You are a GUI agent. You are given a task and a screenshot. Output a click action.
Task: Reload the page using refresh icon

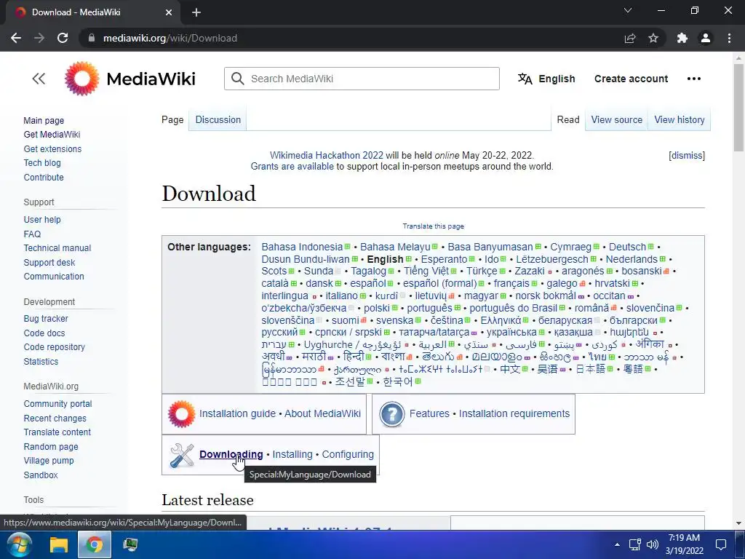63,38
